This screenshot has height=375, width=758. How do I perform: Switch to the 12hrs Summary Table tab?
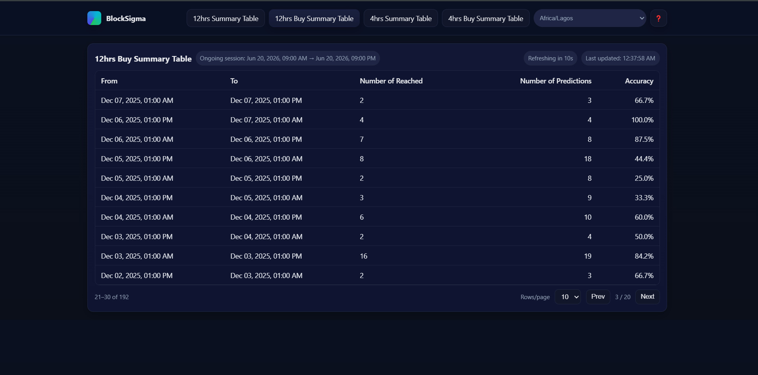coord(226,18)
